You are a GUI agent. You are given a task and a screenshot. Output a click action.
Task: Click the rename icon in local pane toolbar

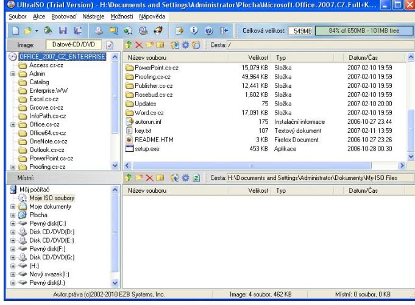(160, 178)
